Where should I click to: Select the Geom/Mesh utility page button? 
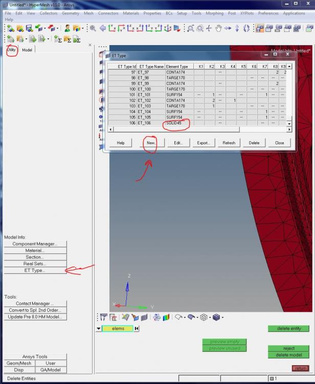click(x=19, y=363)
